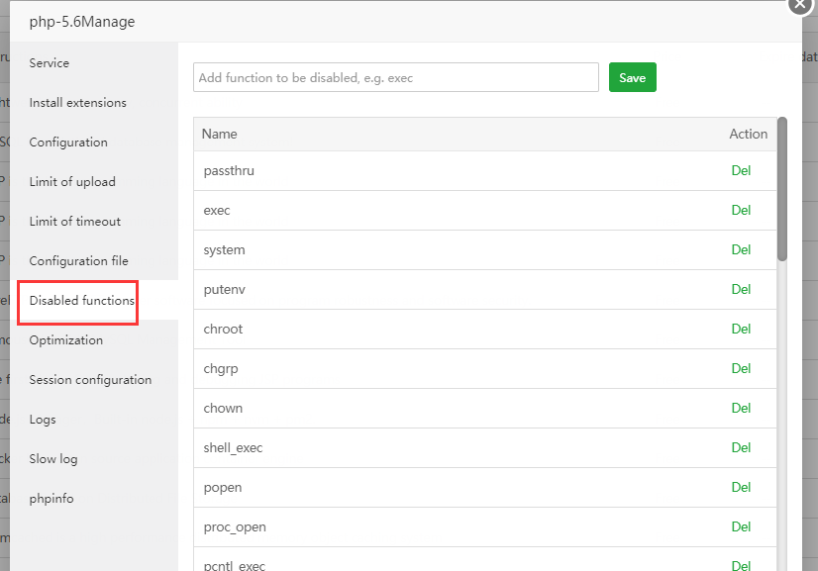Delete the passthru function entry
Viewport: 818px width, 571px height.
click(741, 170)
